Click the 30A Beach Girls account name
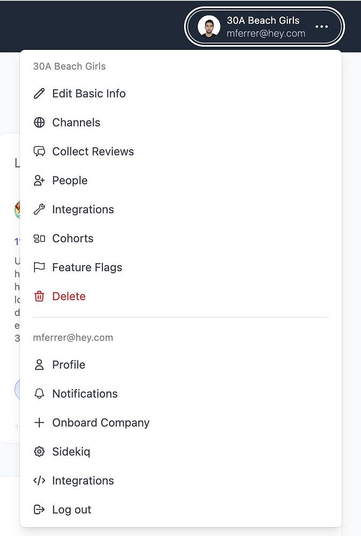The height and width of the screenshot is (536, 361). tap(263, 21)
